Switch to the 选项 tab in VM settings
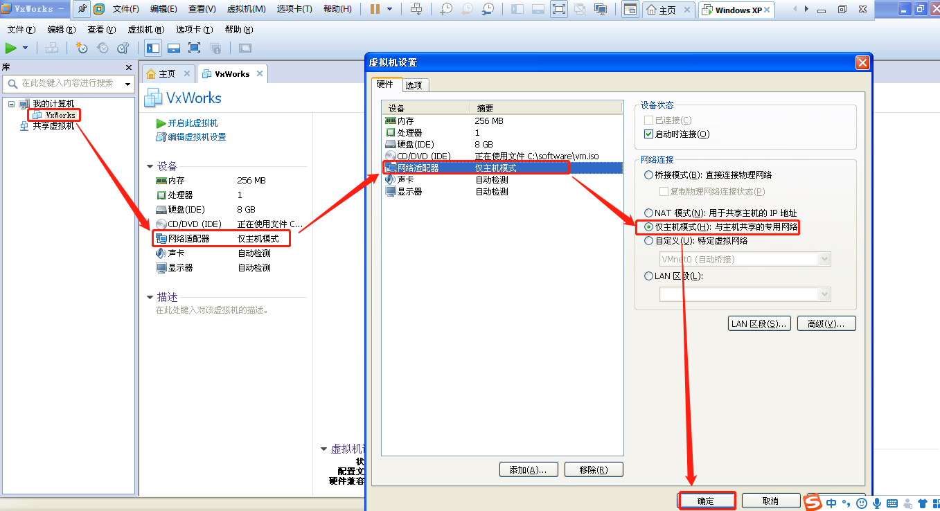The height and width of the screenshot is (511, 940). coord(414,84)
